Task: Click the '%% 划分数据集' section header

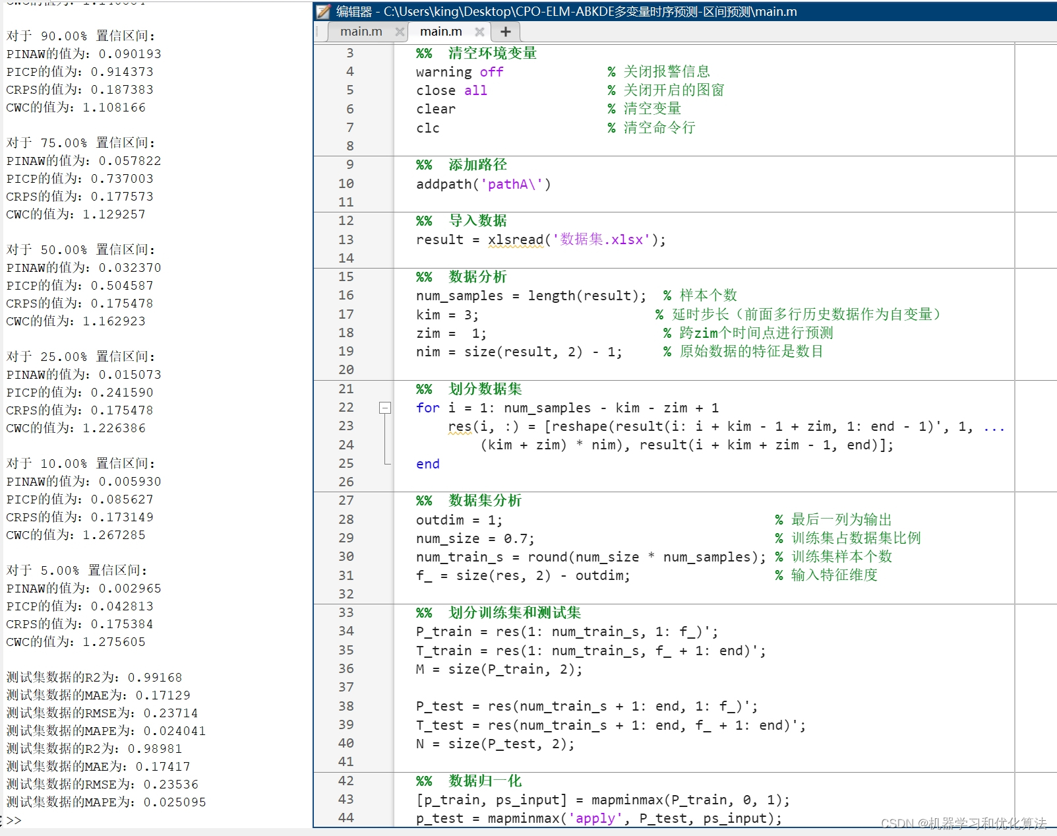Action: pos(469,389)
